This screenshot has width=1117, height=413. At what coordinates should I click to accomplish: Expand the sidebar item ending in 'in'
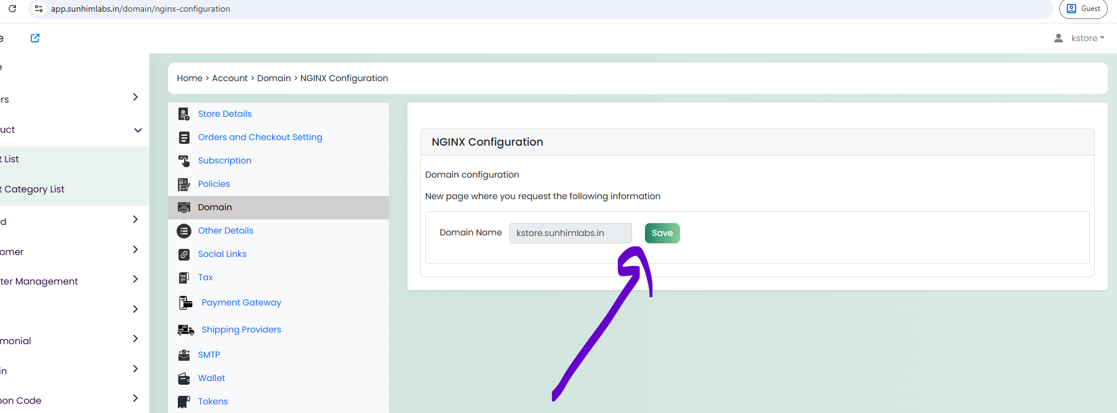pos(135,369)
